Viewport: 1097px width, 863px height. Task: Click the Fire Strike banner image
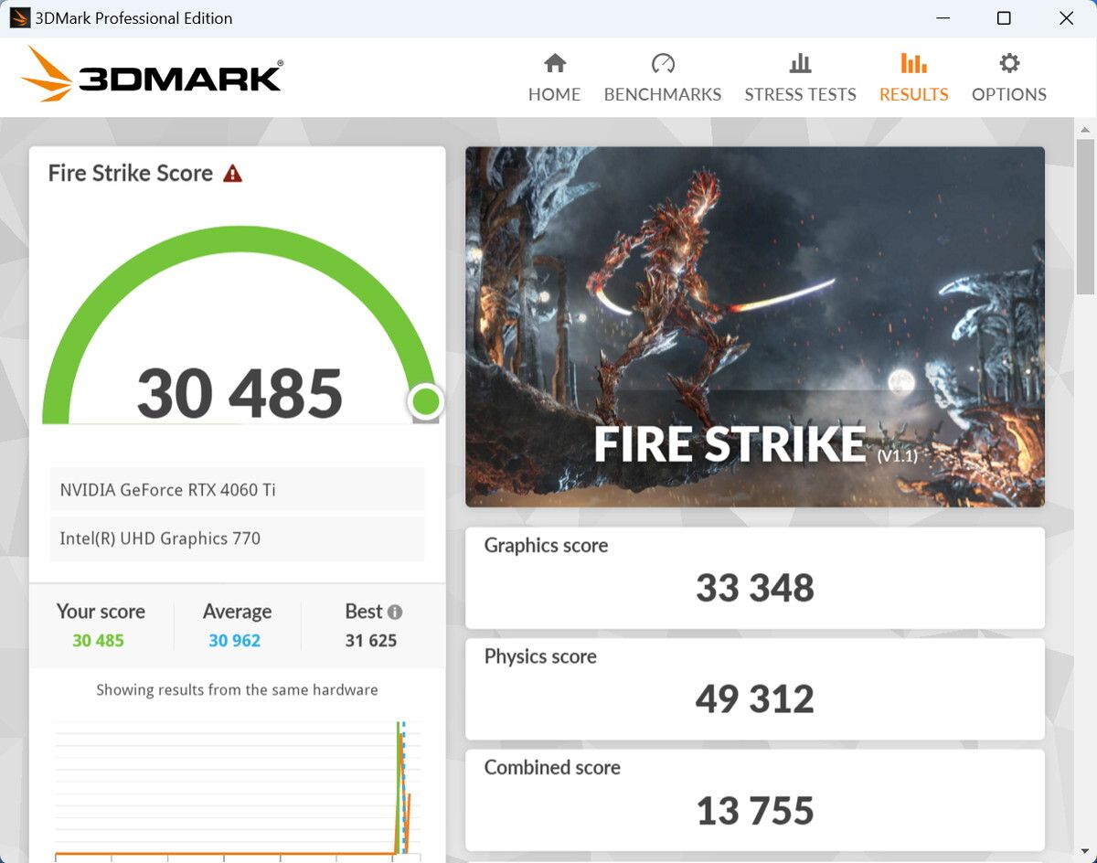755,326
